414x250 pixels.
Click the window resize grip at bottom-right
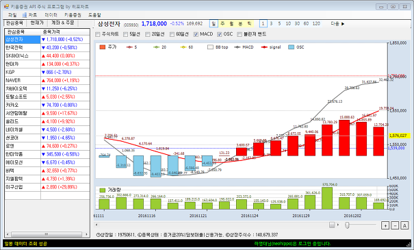pos(409,245)
